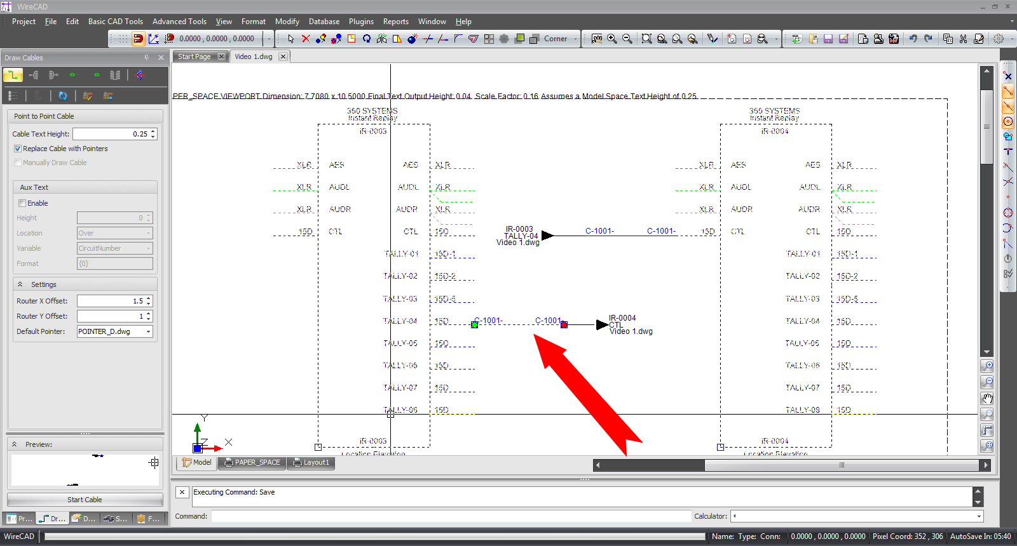This screenshot has width=1017, height=546.
Task: Open the Project menu
Action: click(x=24, y=22)
